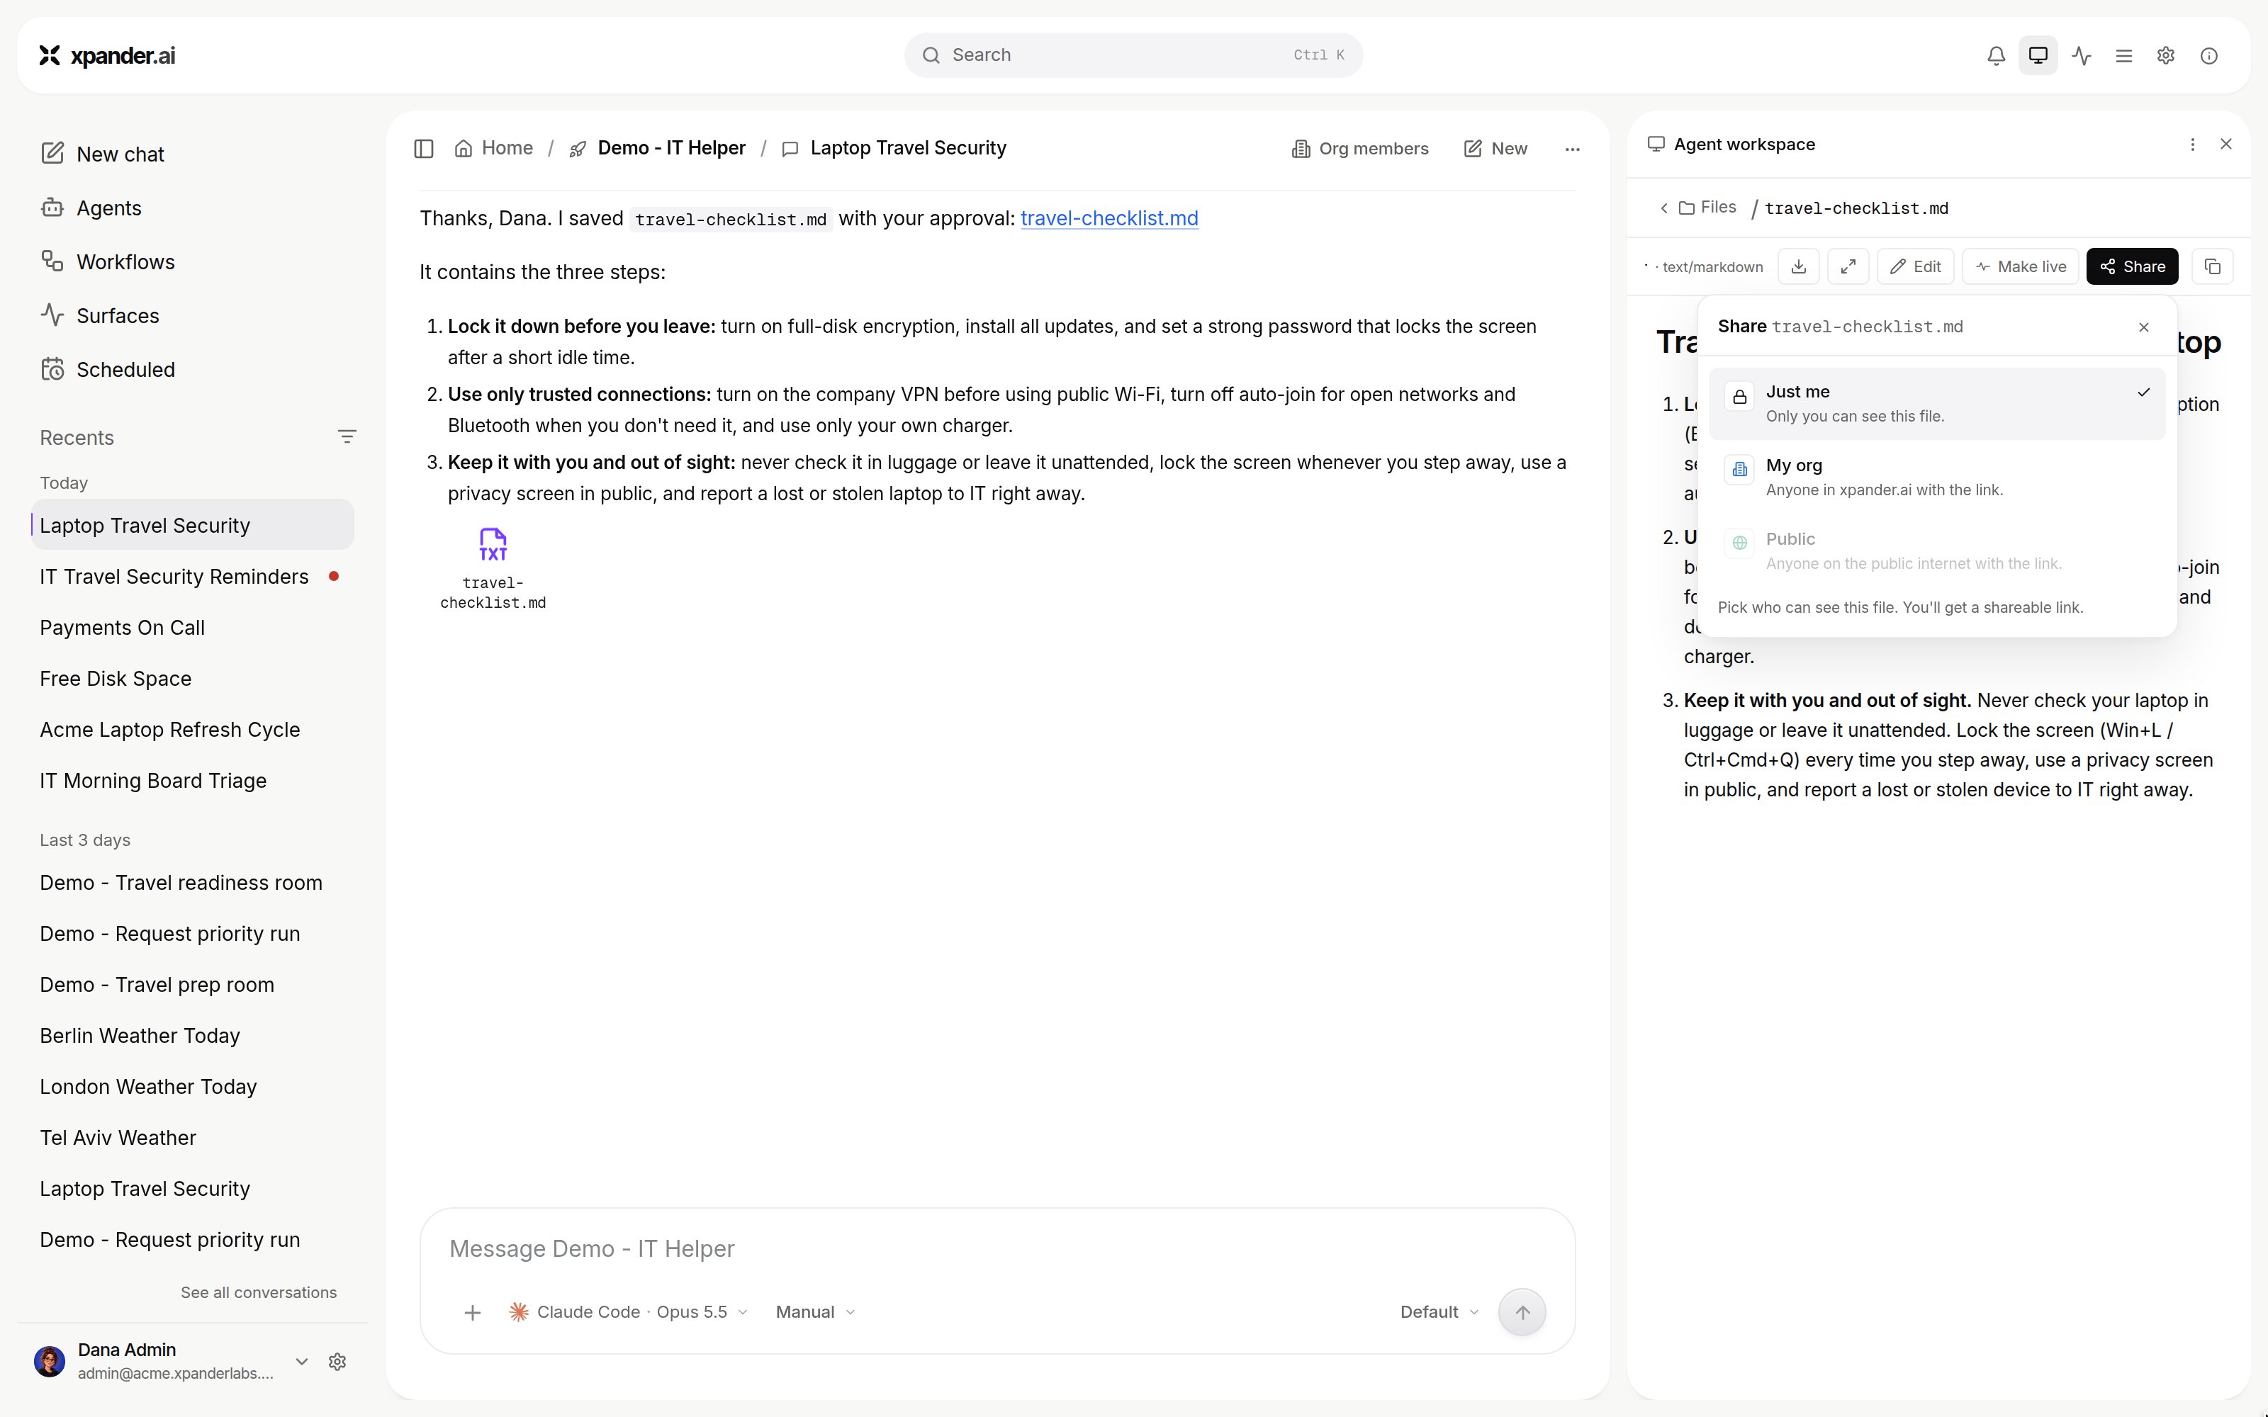Open Org members button

tap(1360, 149)
